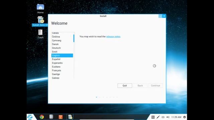
Task: Open the volume control tray icon
Action: [168, 117]
